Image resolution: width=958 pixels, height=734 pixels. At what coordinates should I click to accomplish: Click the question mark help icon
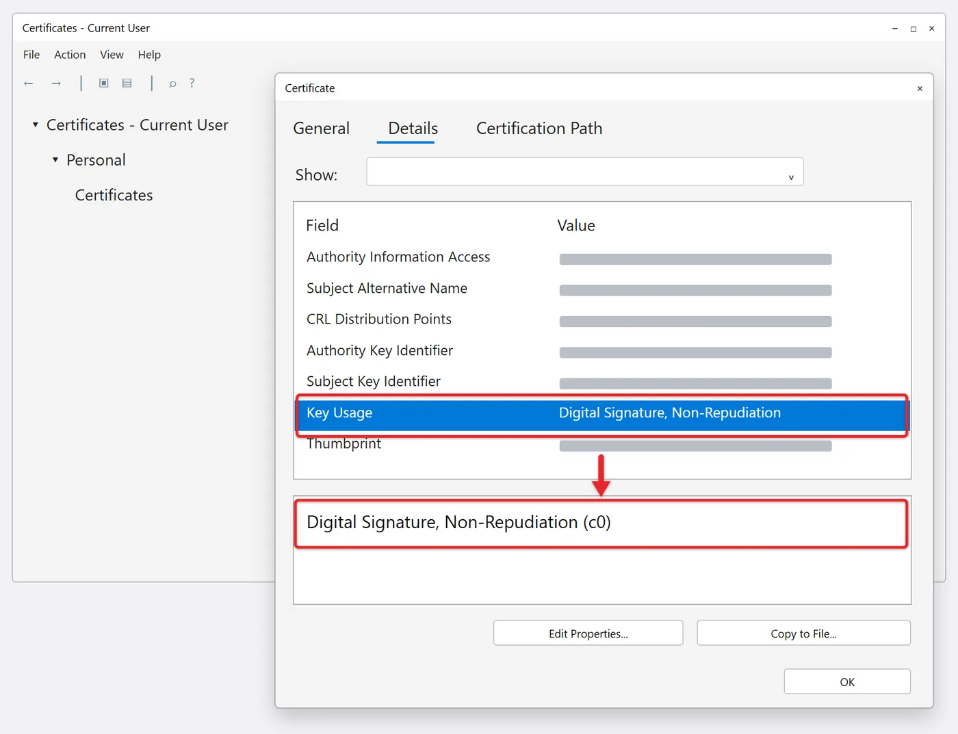pos(192,83)
